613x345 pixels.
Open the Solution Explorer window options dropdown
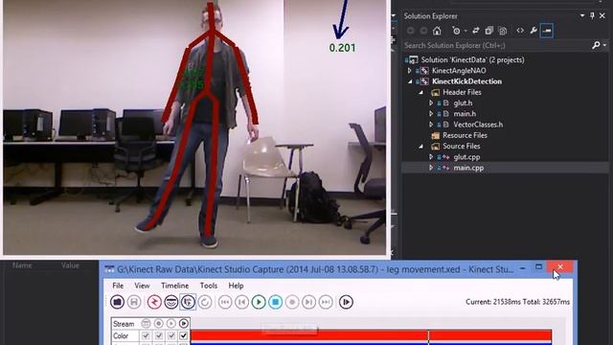point(582,15)
